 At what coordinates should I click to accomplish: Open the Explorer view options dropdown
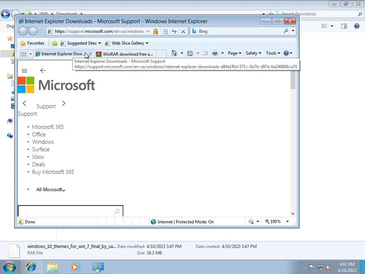point(332,26)
